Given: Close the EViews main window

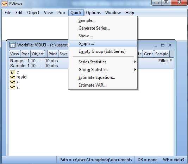Looking at the screenshot, I should 179,2.
